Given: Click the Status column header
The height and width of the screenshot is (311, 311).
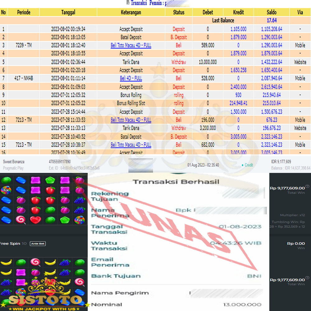Looking at the screenshot, I should point(179,12).
